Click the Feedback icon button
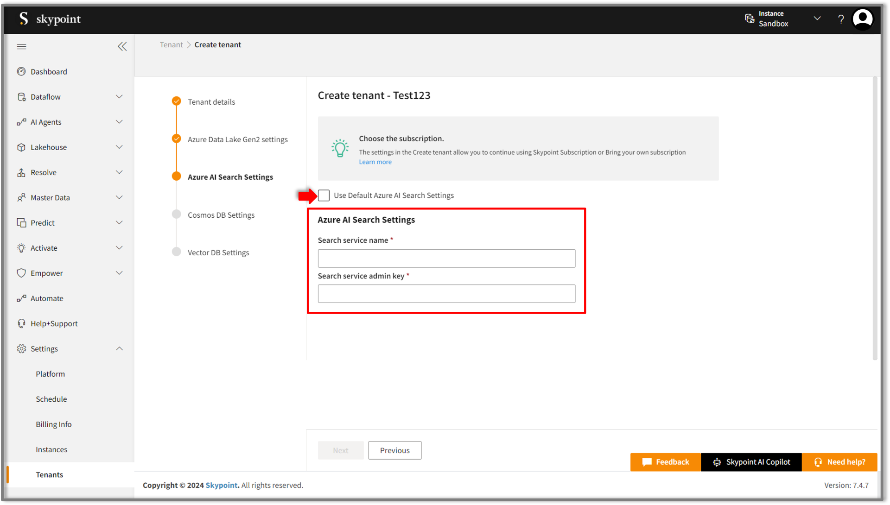This screenshot has height=505, width=890. click(646, 461)
